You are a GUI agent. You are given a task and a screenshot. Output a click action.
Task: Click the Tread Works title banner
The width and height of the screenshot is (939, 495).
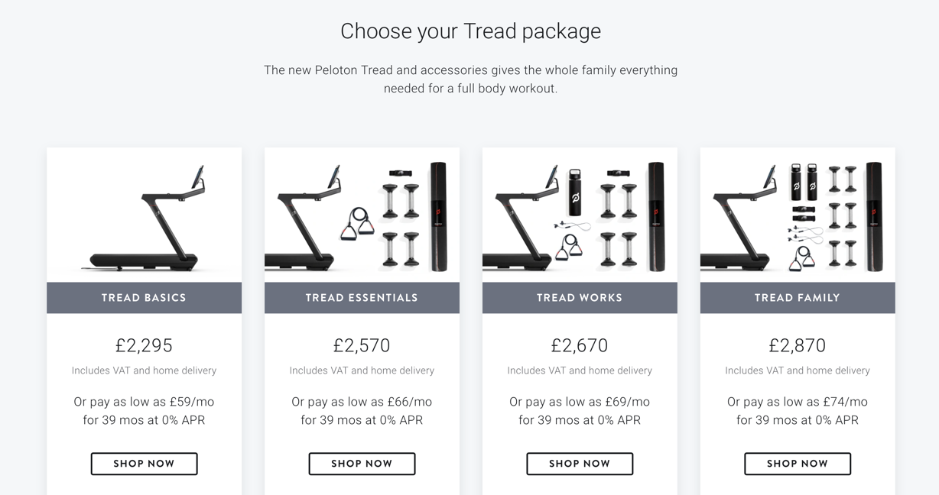coord(580,298)
